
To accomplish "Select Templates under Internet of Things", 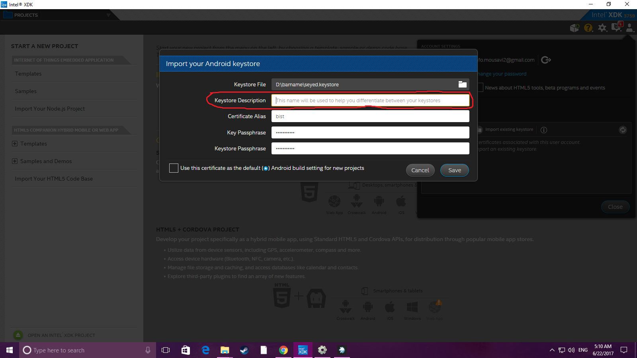I will 28,74.
